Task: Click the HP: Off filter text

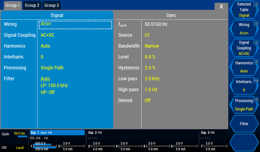Action: (48, 92)
